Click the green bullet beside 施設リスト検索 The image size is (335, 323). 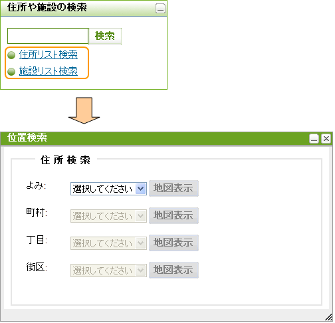[11, 72]
